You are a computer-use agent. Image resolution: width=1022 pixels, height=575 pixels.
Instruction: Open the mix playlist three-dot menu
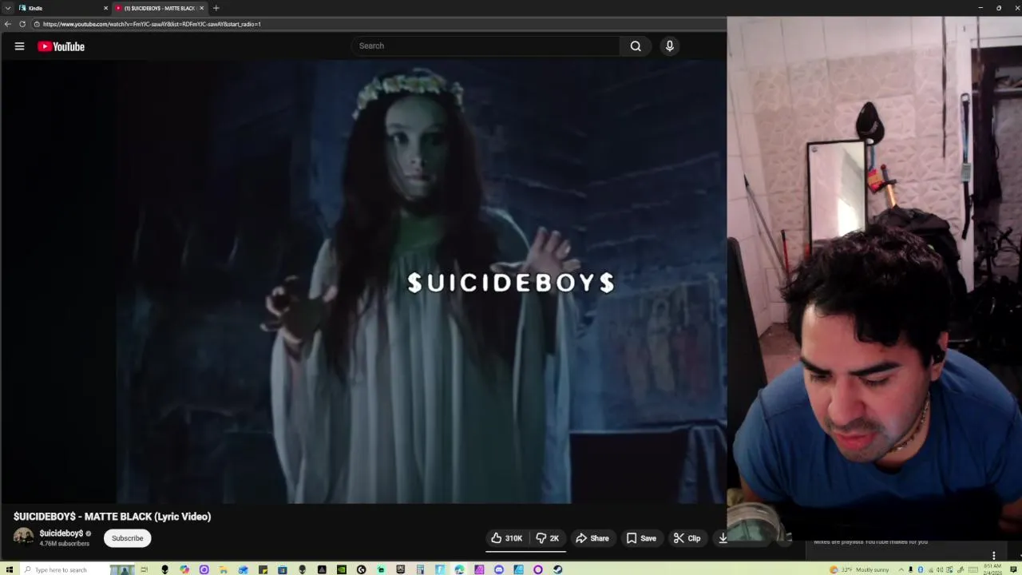993,555
